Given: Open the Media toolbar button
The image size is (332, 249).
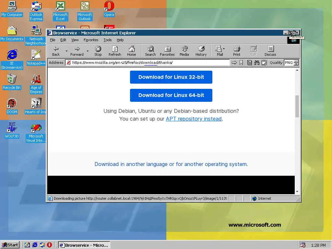Looking at the screenshot, I should [x=184, y=51].
